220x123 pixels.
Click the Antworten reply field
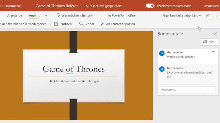(188, 89)
